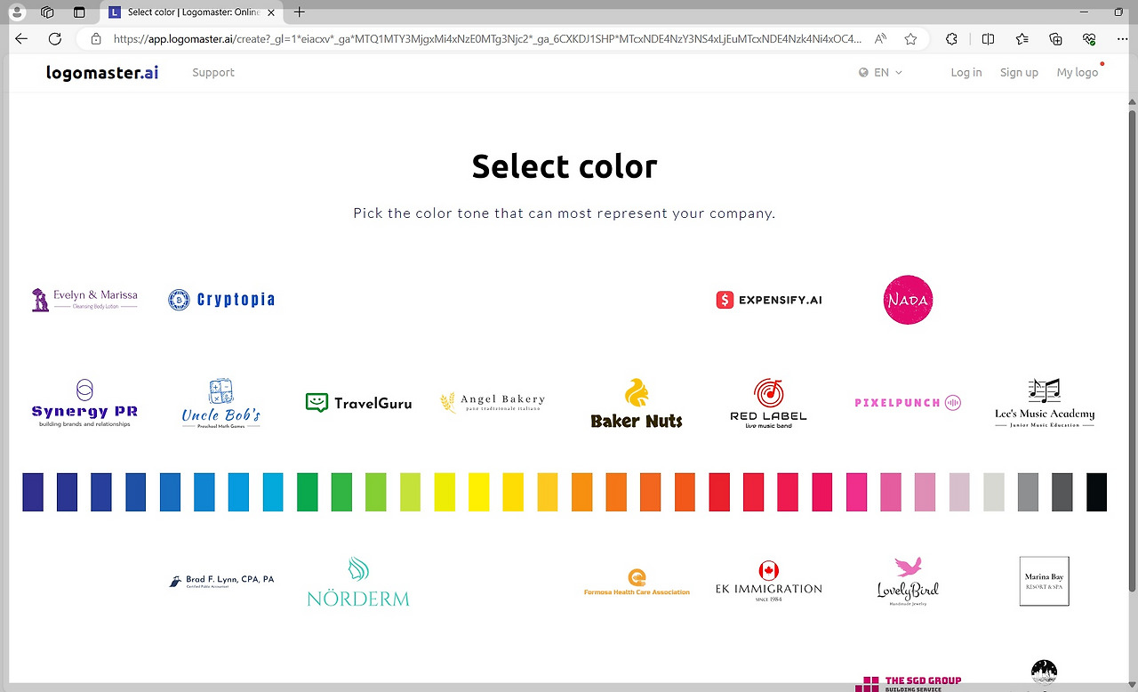Choose the Angel Bakery logo
Screen dimensions: 1138x692
pos(493,403)
